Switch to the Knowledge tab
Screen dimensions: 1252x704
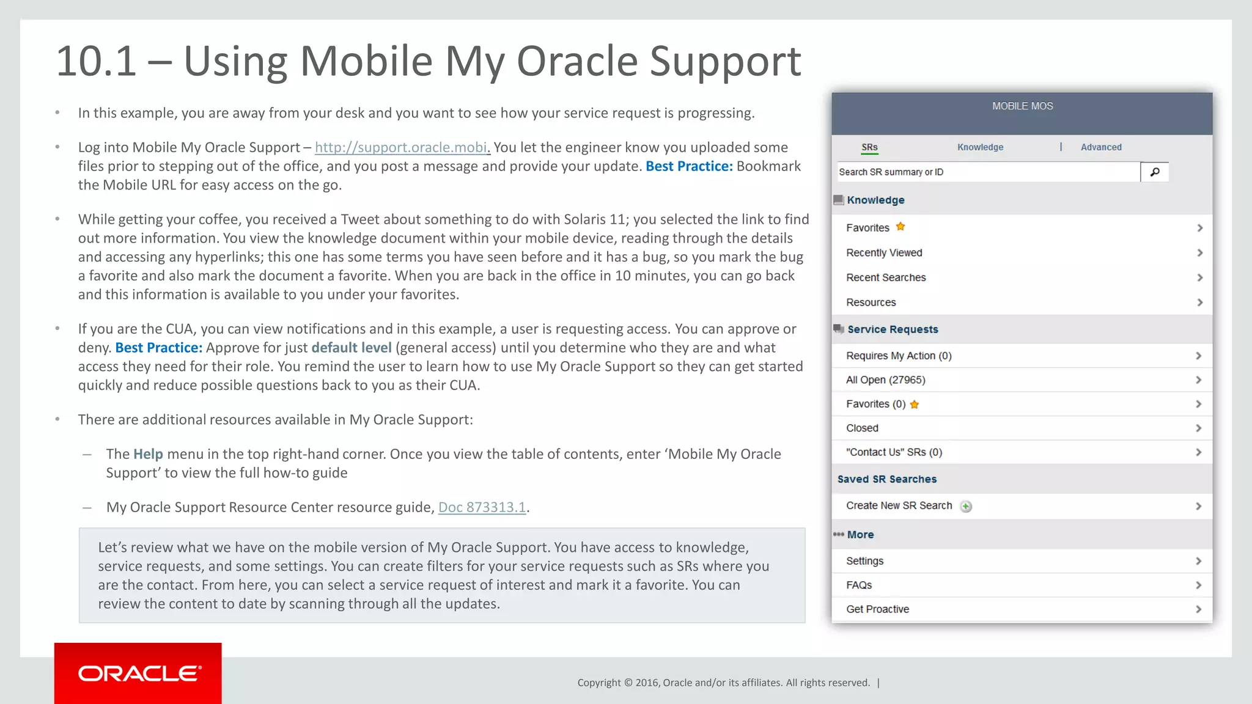pos(980,147)
